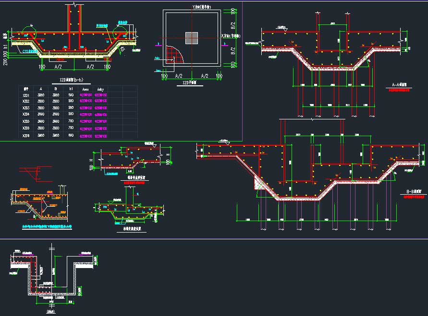Viewport: 428px width, 316px height.
Task: Select the 45 degree angle annotation
Action: [123, 49]
